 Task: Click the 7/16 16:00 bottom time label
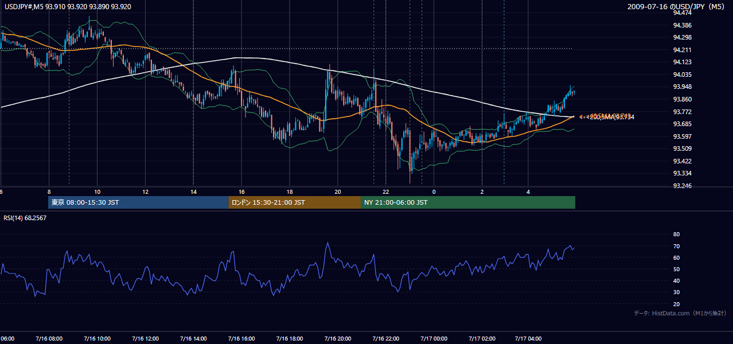click(x=241, y=338)
